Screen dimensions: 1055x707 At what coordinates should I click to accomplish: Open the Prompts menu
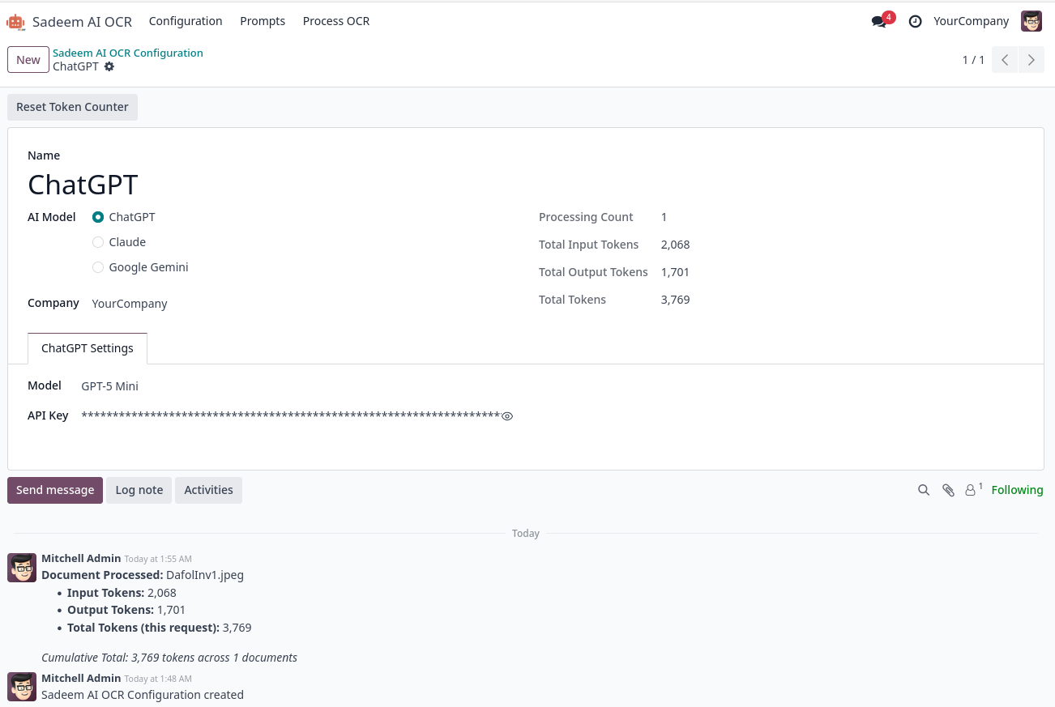(x=263, y=21)
